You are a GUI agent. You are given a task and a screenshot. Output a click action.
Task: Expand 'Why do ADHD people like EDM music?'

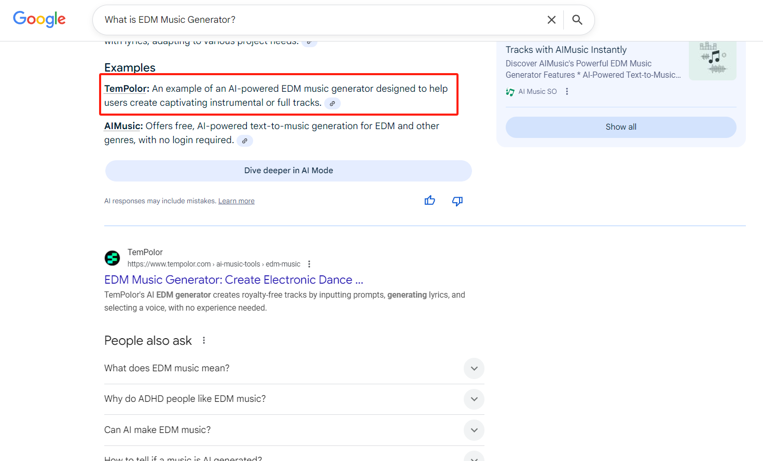(474, 399)
